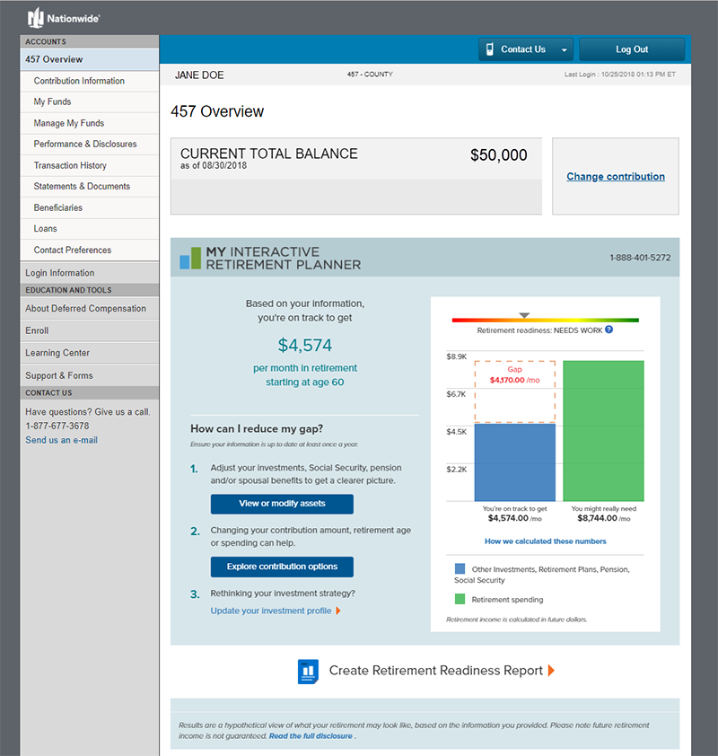Open Read the full disclosure link
This screenshot has height=756, width=718.
pos(311,735)
